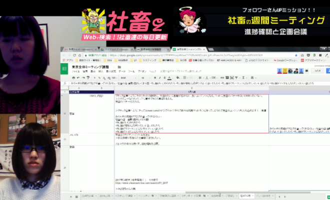This screenshot has width=330, height=200.
Task: Click the undo arrow icon
Action: [77, 77]
